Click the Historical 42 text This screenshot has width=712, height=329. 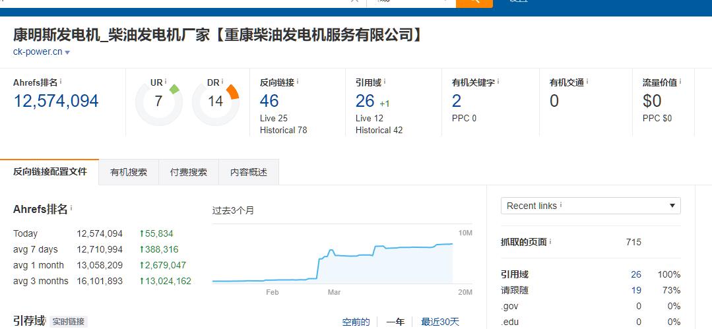379,131
